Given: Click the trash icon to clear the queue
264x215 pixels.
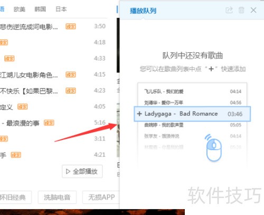Looking at the screenshot, I should coord(241,10).
